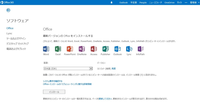Viewport: 200px width, 106px height.
Task: Click the ソフトウェア page heading
Action: [17, 21]
